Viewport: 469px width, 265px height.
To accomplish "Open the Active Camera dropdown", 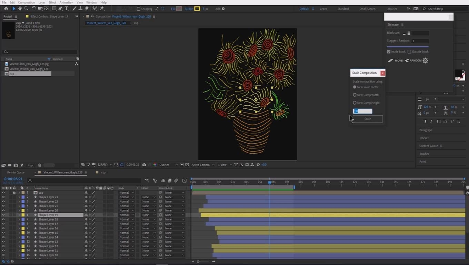I will [x=203, y=165].
